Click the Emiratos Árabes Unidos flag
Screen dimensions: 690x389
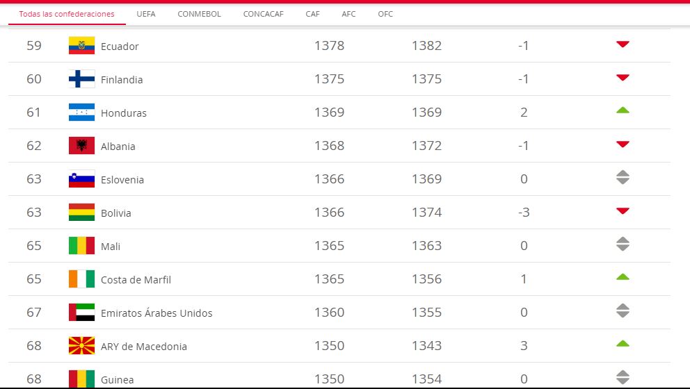click(81, 312)
